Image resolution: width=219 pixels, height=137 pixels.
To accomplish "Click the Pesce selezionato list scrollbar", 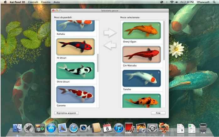I will [x=164, y=40].
